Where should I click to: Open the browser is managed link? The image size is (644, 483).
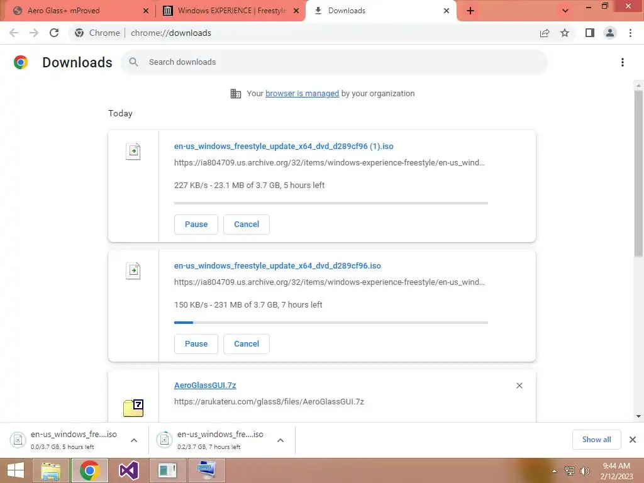click(302, 94)
